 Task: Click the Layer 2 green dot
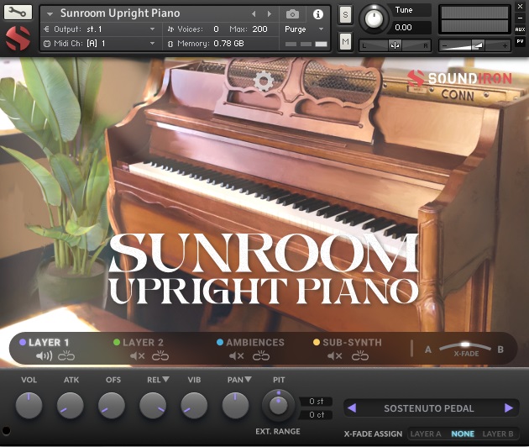coord(117,342)
